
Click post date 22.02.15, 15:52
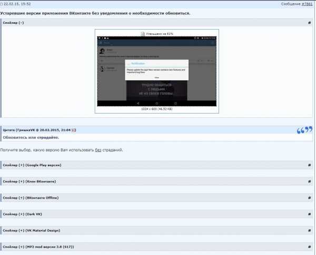[17, 4]
